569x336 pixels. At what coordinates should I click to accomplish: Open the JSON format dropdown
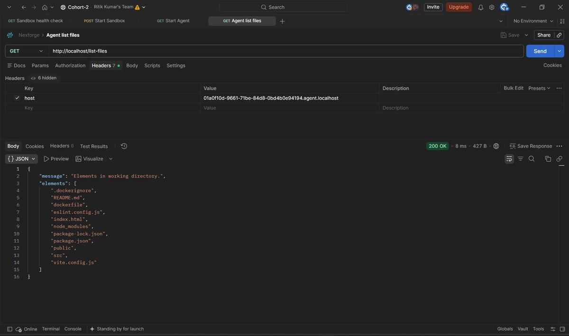click(22, 159)
